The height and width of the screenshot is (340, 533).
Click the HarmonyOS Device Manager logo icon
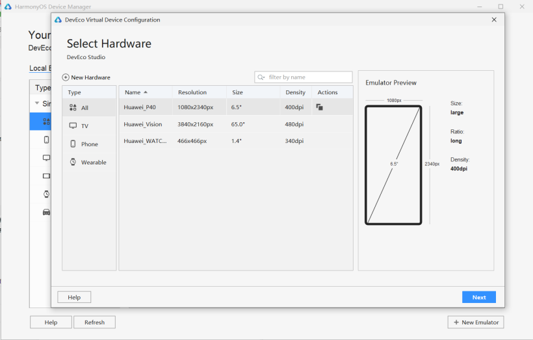click(x=8, y=7)
